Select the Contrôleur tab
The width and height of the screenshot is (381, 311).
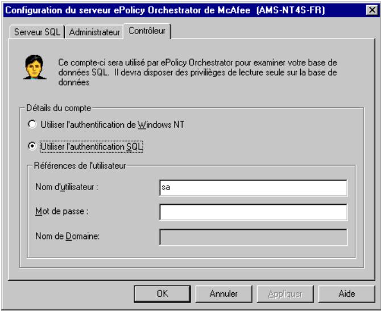pos(147,31)
